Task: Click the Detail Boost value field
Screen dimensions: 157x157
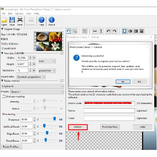Action: (26, 141)
